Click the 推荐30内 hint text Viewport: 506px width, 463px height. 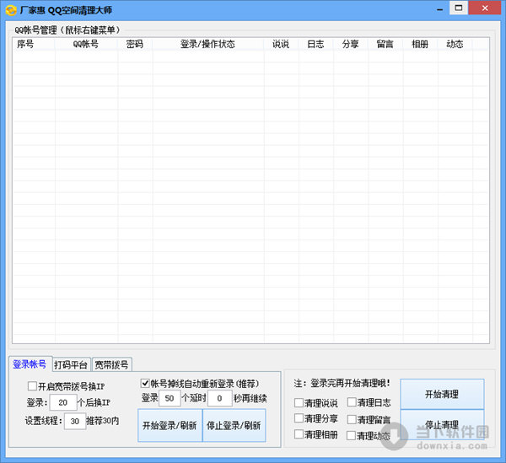(103, 421)
